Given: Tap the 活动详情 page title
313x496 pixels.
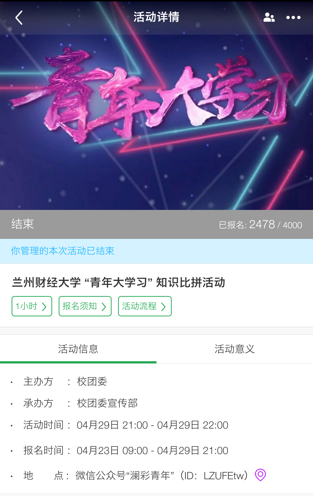Looking at the screenshot, I should (156, 17).
